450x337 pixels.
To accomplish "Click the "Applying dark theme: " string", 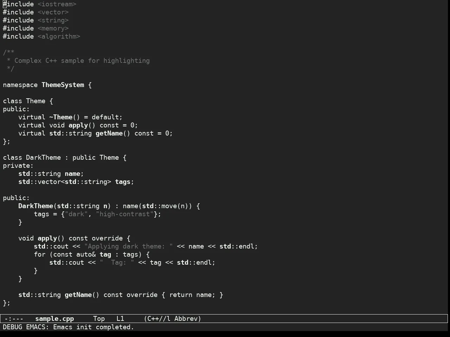I will [129, 246].
